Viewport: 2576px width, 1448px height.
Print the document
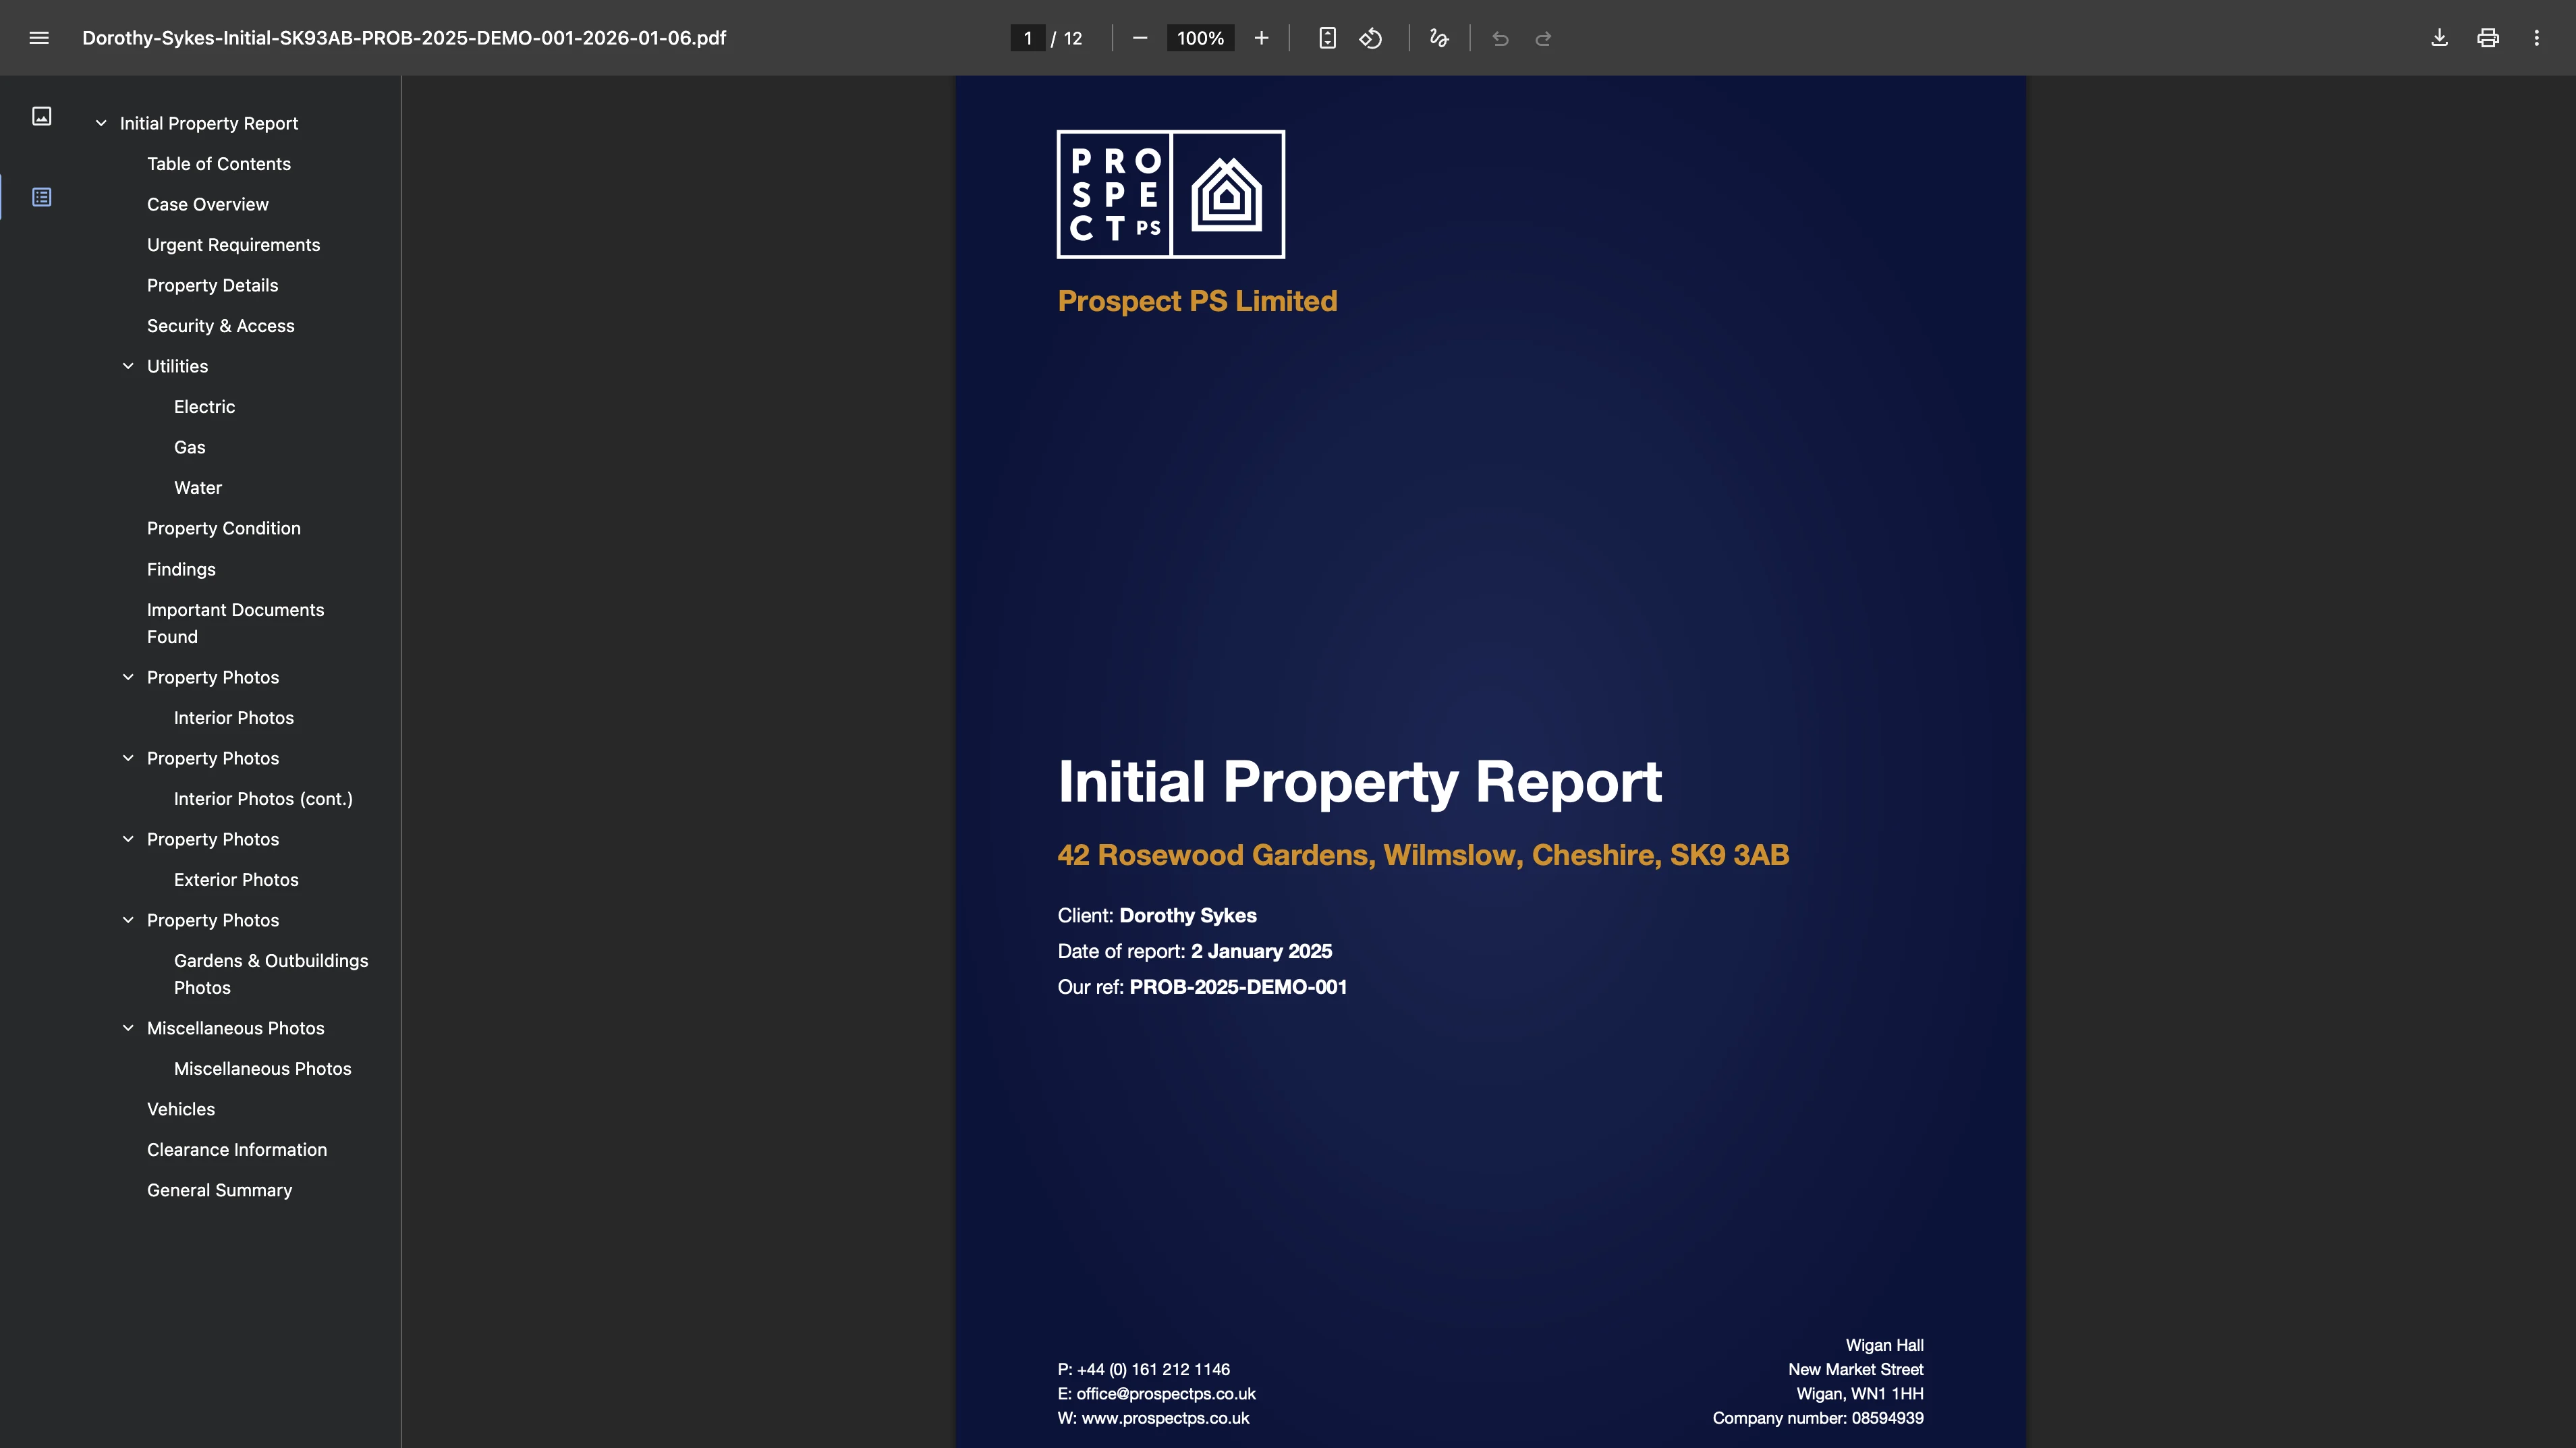(2488, 38)
